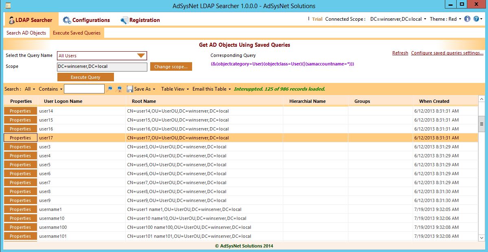The height and width of the screenshot is (252, 488).
Task: Click the search text input box
Action: coord(84,89)
